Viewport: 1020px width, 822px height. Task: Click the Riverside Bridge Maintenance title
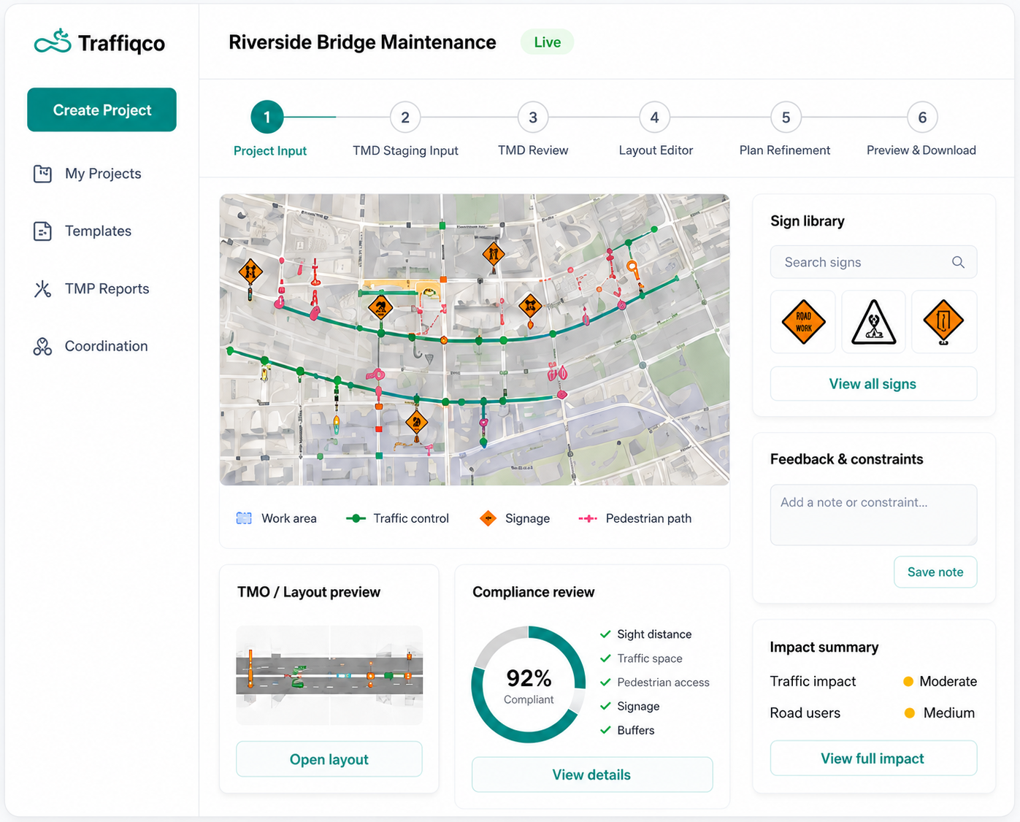click(362, 42)
